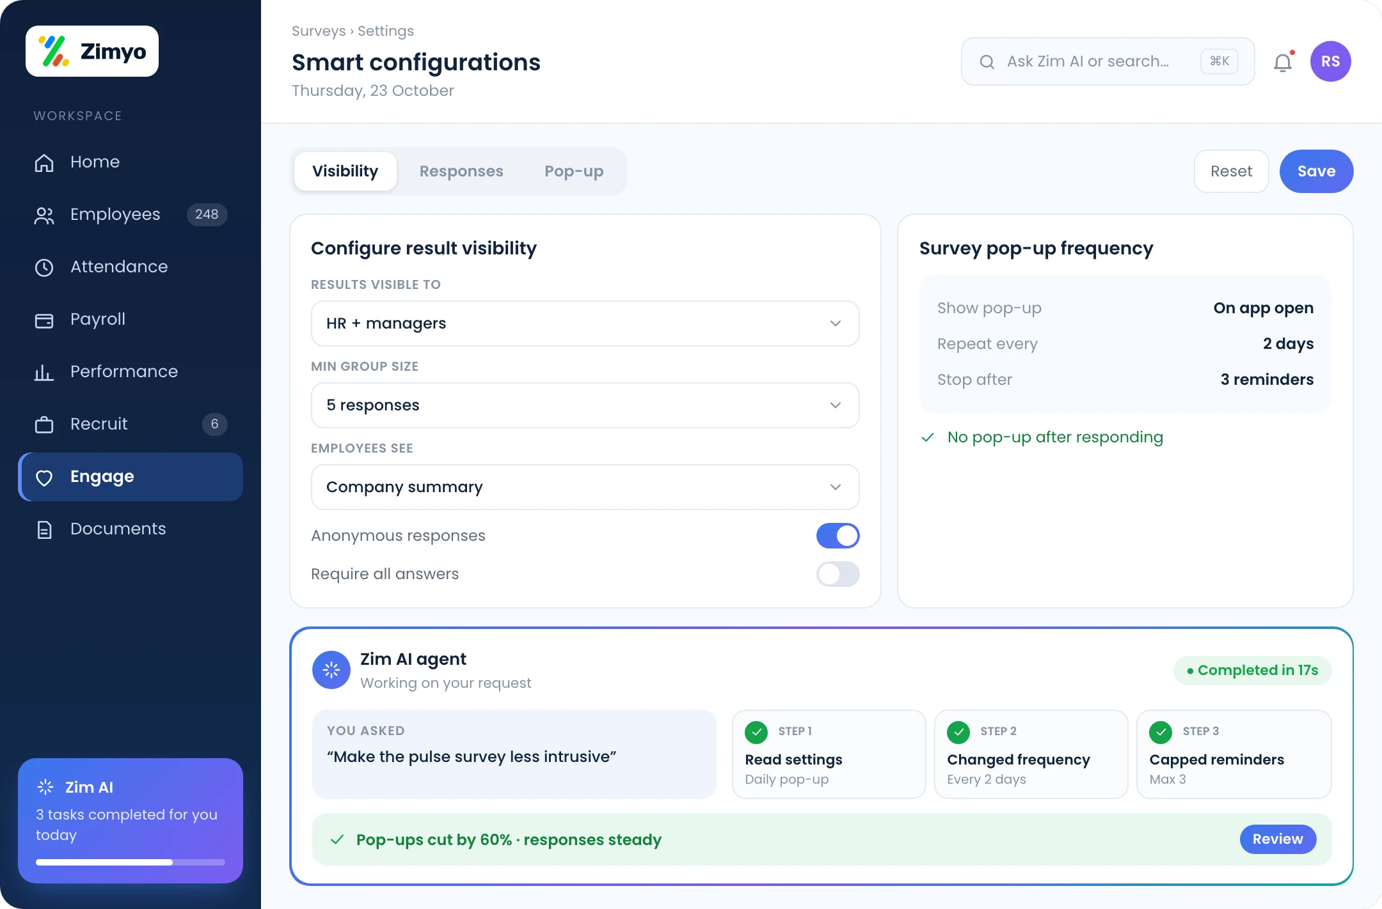Click the Step 1 green check icon

756,732
